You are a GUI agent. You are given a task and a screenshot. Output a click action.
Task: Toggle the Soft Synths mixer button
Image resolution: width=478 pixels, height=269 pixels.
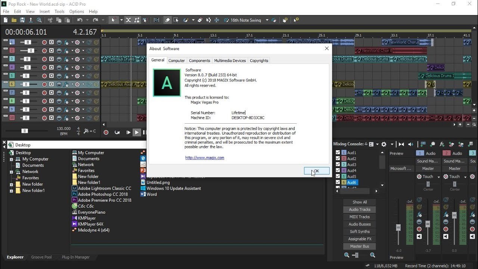click(360, 232)
